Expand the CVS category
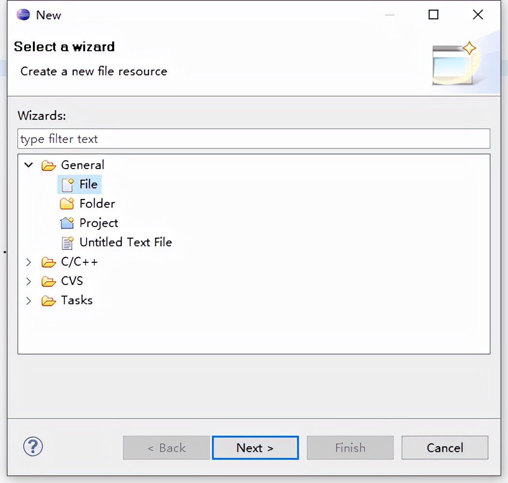The image size is (508, 483). 29,282
